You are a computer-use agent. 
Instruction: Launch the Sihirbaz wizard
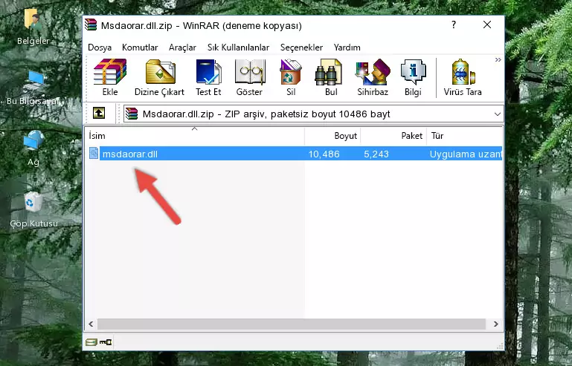(373, 77)
